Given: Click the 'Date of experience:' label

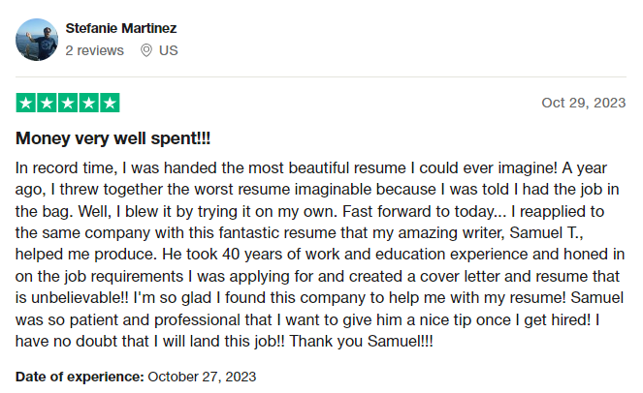Looking at the screenshot, I should click(80, 377).
